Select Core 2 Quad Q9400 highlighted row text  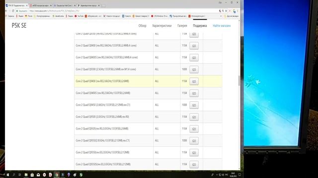click(x=102, y=81)
